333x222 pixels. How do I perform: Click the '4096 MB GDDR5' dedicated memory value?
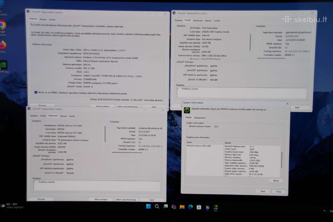tap(257, 166)
